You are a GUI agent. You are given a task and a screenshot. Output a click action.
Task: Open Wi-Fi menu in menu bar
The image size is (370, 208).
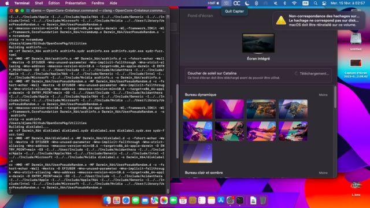point(294,3)
